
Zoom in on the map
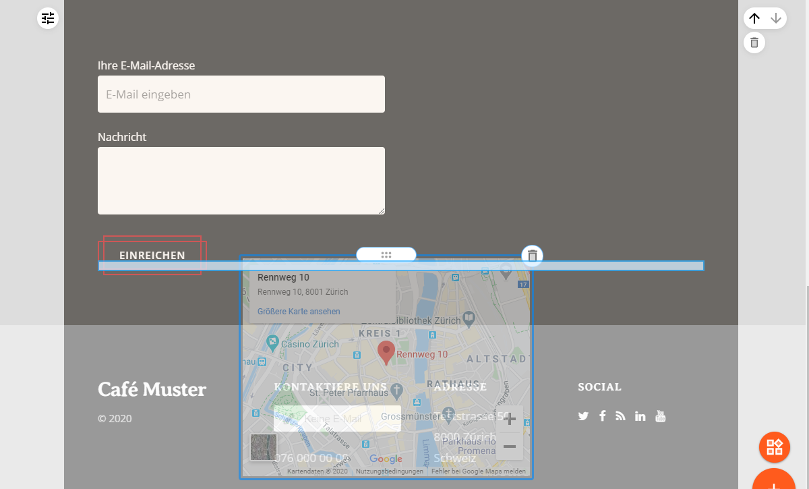tap(510, 420)
